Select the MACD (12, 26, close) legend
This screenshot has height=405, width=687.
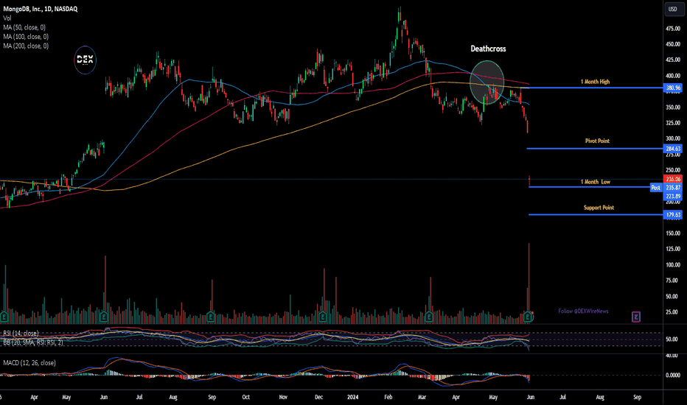click(x=29, y=362)
